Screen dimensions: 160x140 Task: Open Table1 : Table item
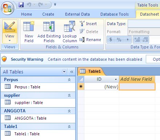[x=38, y=134]
